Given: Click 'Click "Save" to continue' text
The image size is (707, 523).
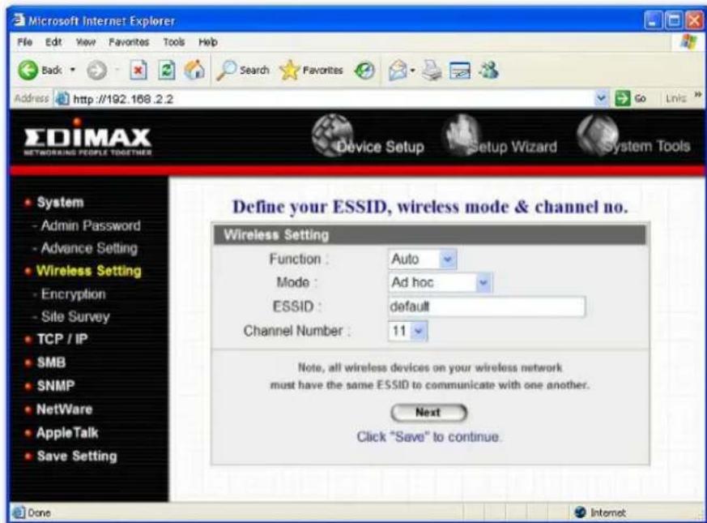Looking at the screenshot, I should click(428, 437).
